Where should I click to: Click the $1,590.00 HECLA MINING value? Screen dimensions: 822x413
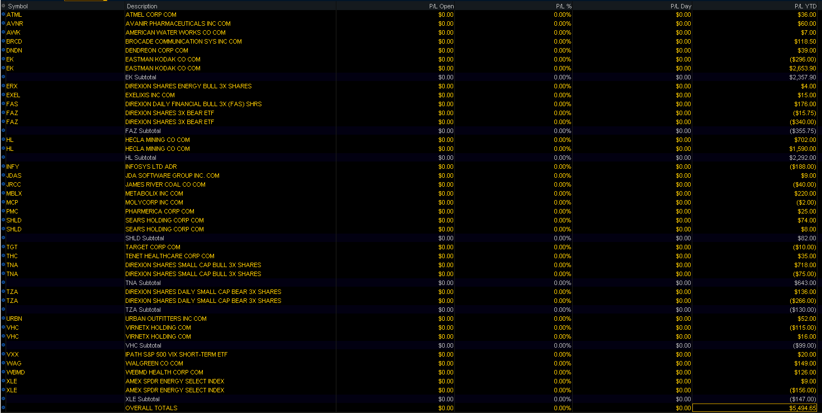(x=802, y=149)
